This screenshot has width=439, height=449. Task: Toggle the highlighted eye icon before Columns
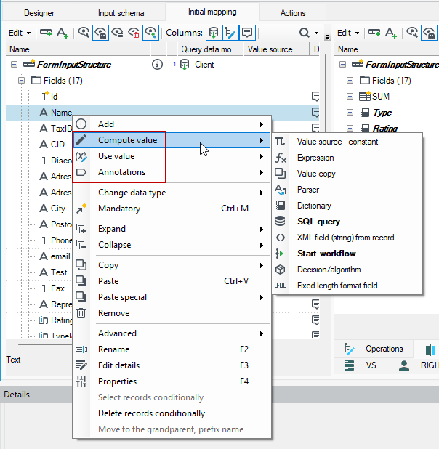[x=150, y=33]
